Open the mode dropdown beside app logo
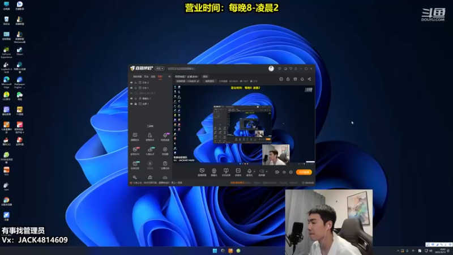Viewport: 453px width, 255px height. pos(160,69)
